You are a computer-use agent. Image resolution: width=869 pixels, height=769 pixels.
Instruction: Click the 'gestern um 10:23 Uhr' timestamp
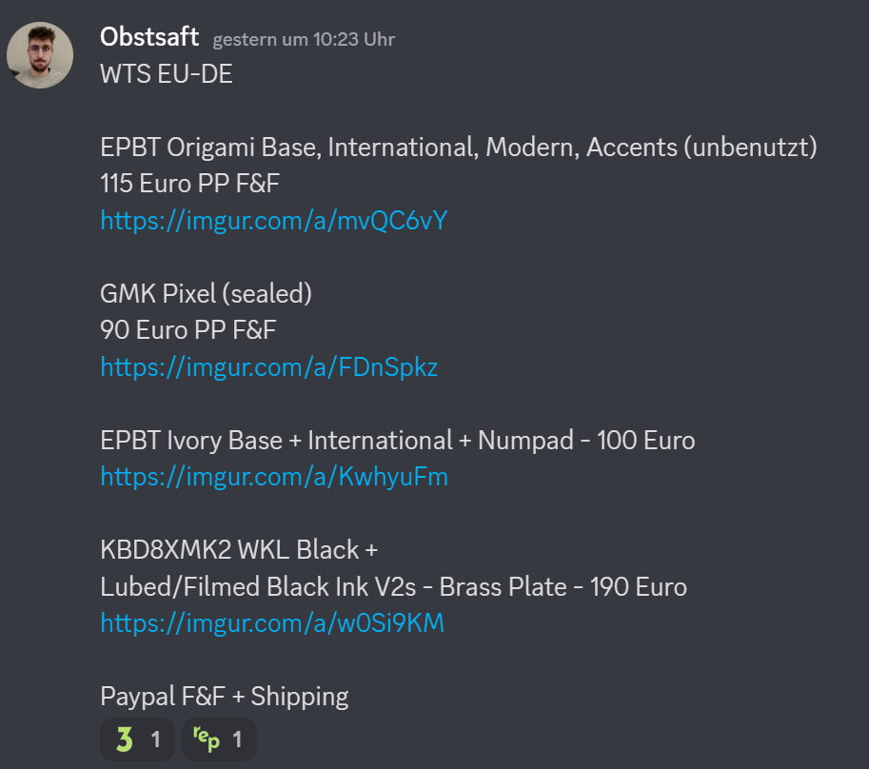point(303,40)
